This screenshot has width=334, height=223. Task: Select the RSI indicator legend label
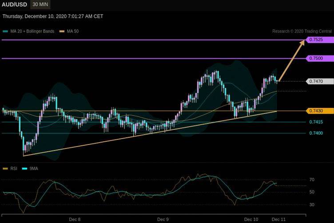14,169
